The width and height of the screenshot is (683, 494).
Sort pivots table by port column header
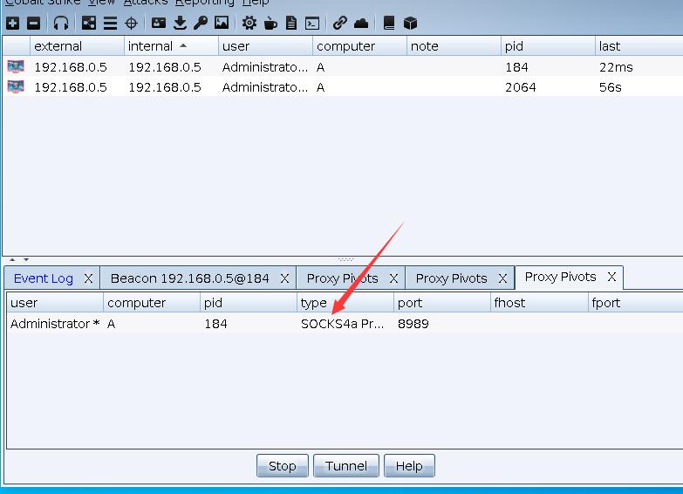[x=442, y=303]
